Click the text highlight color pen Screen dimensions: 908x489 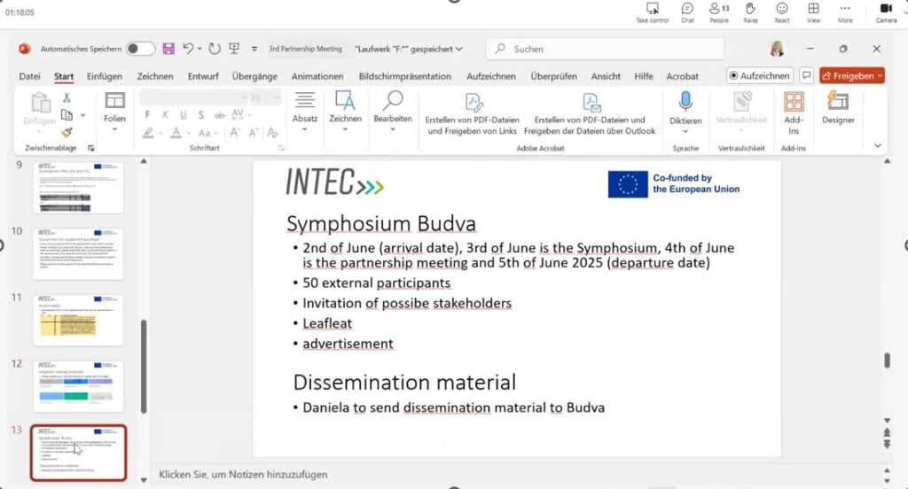pos(148,133)
